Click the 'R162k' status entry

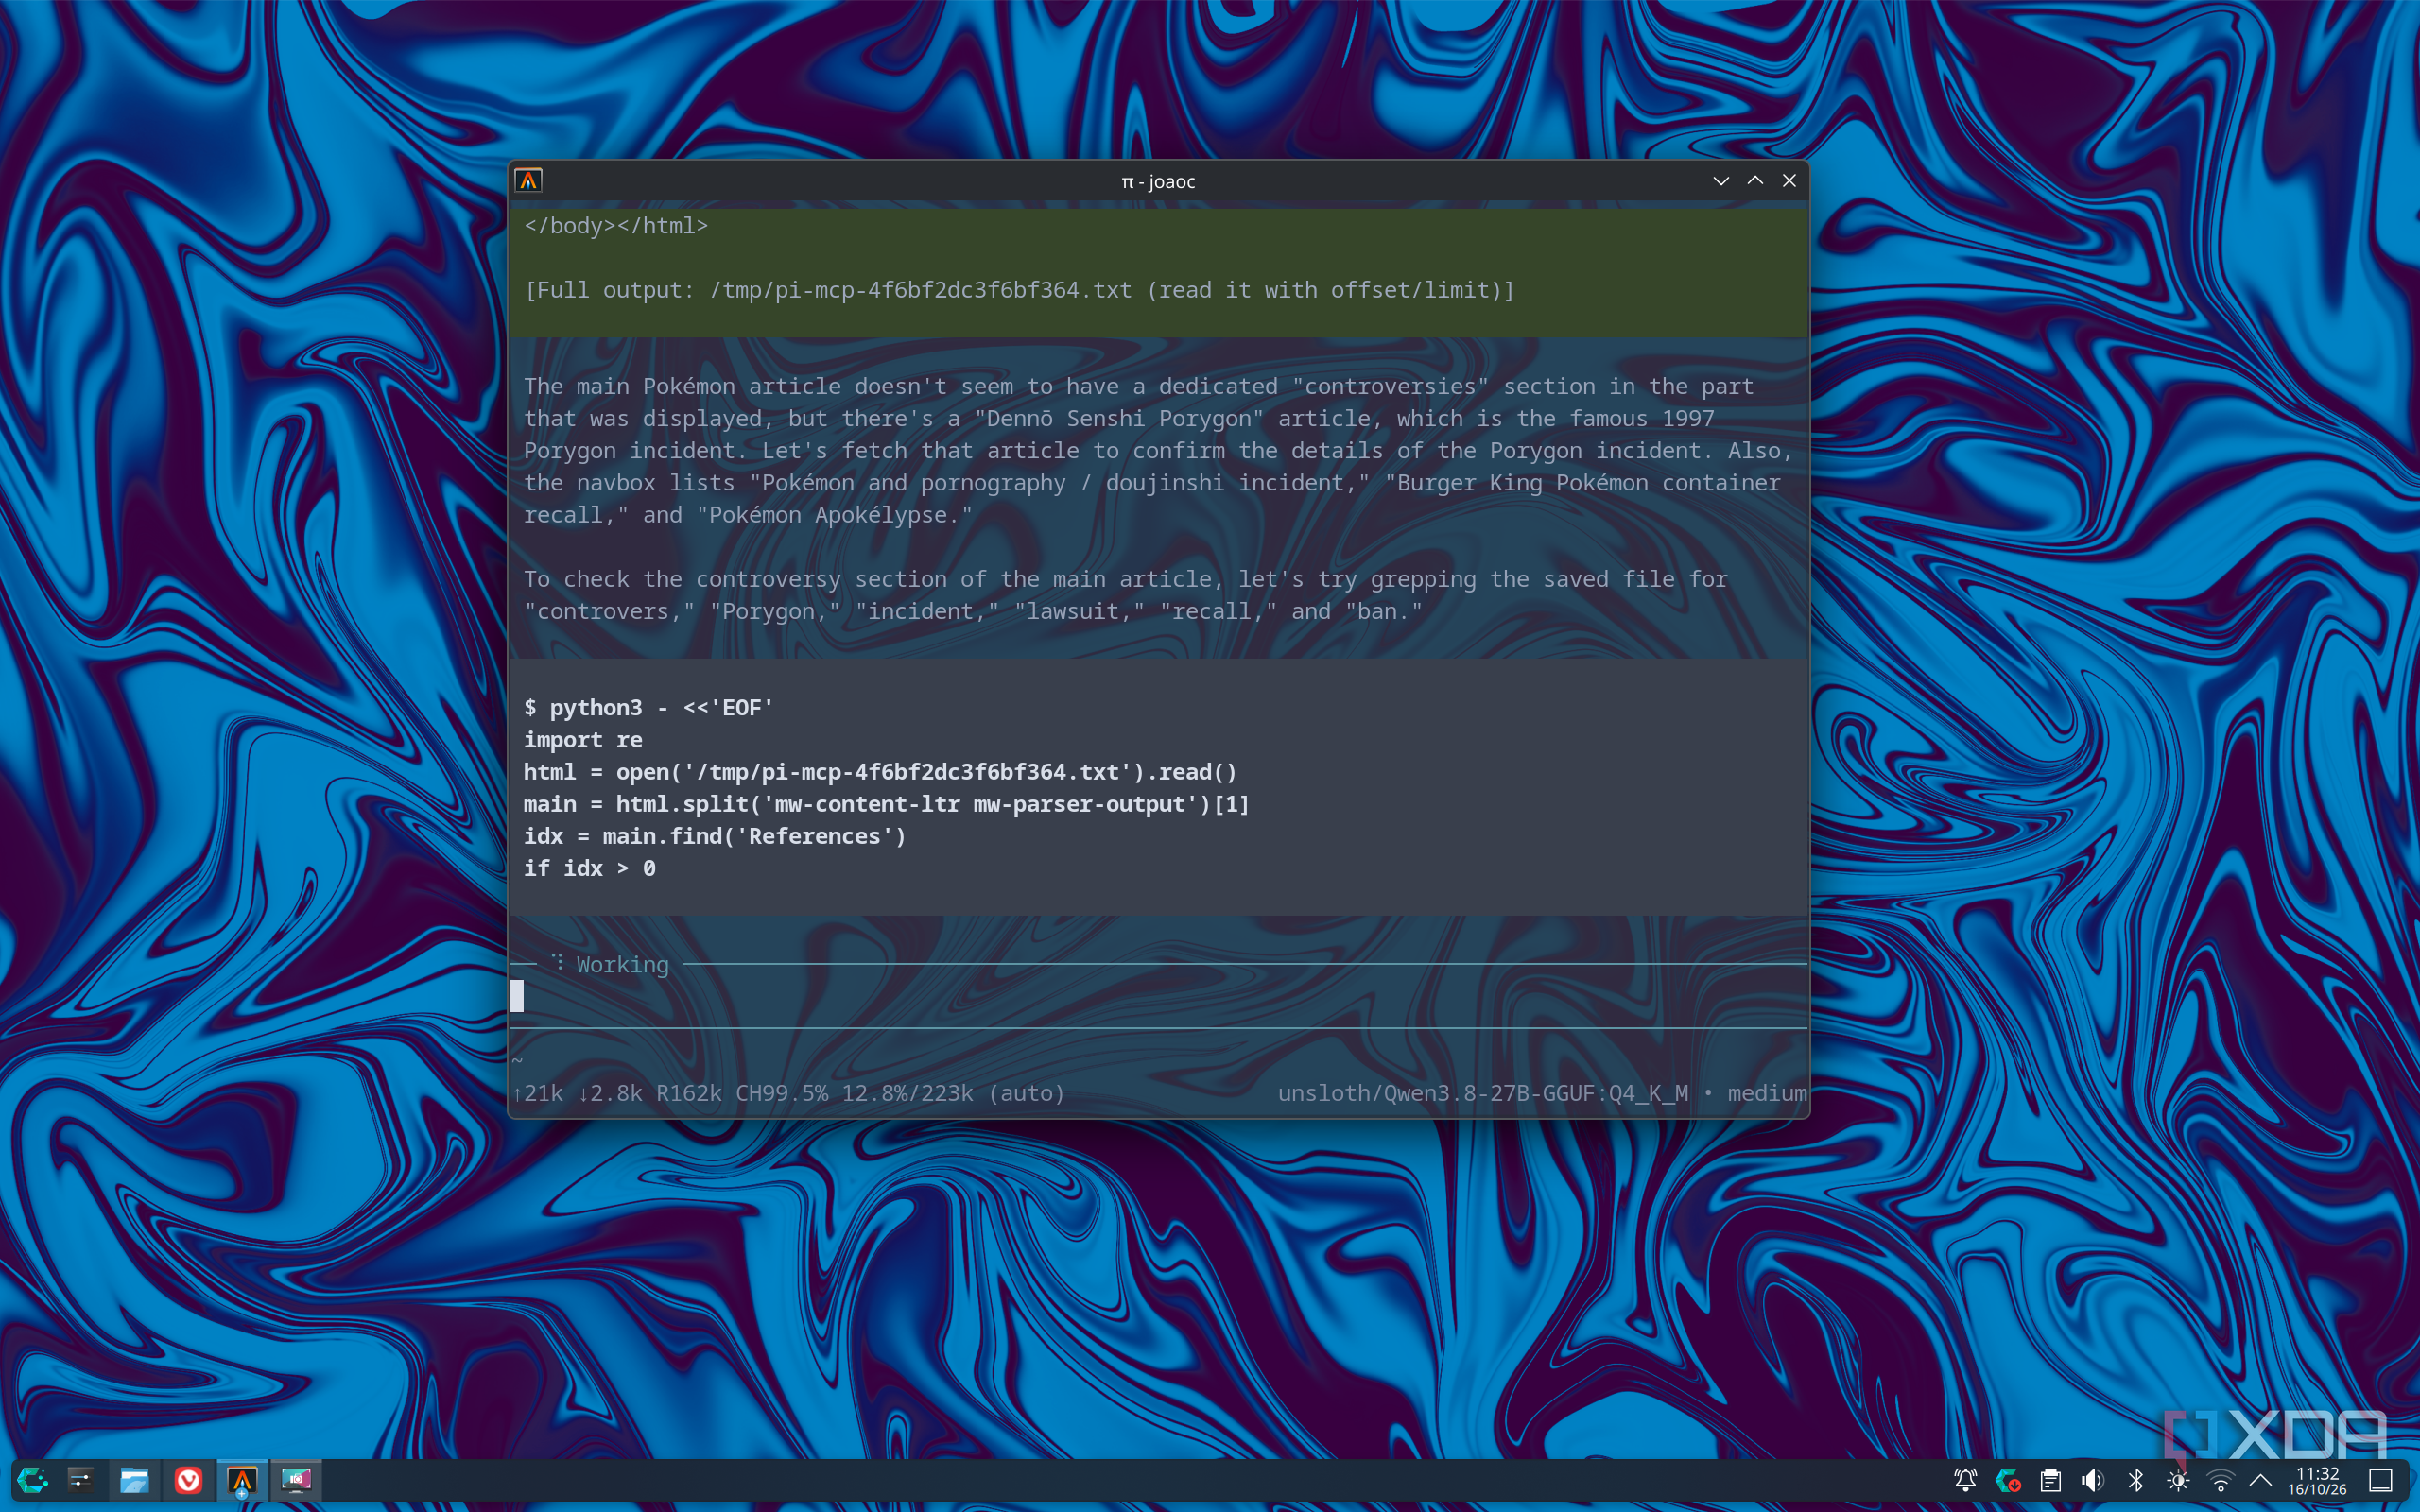point(689,1093)
